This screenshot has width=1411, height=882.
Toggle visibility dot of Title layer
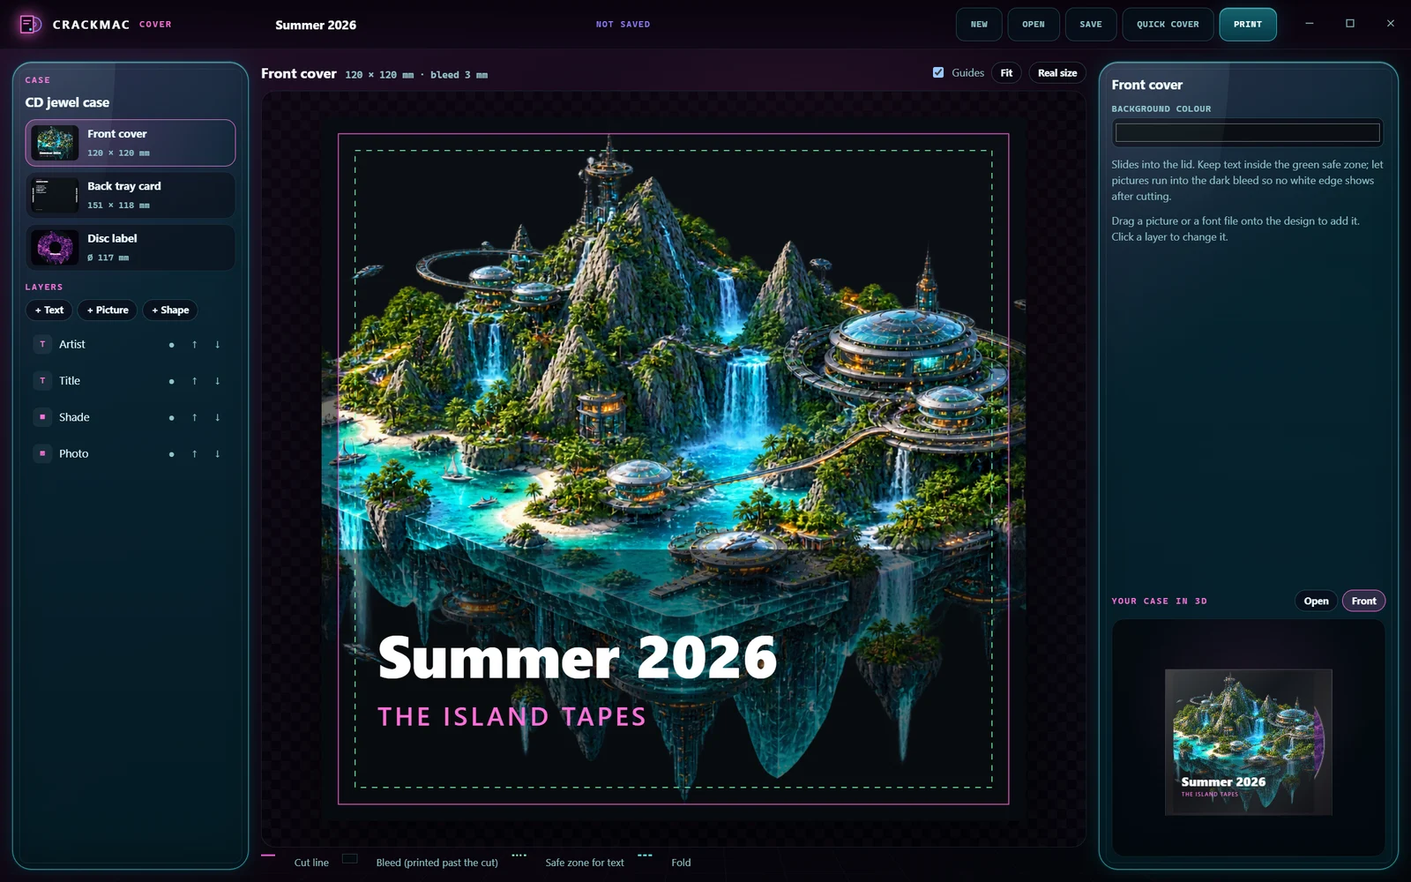coord(171,381)
